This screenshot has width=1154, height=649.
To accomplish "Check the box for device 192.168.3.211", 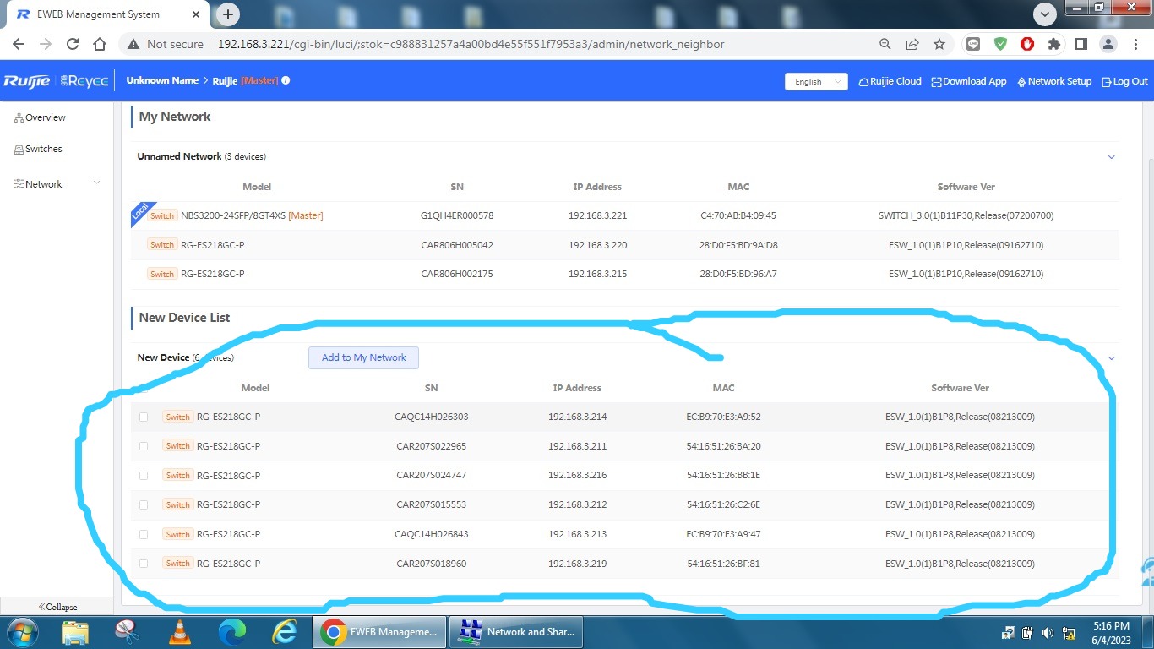I will pos(144,446).
